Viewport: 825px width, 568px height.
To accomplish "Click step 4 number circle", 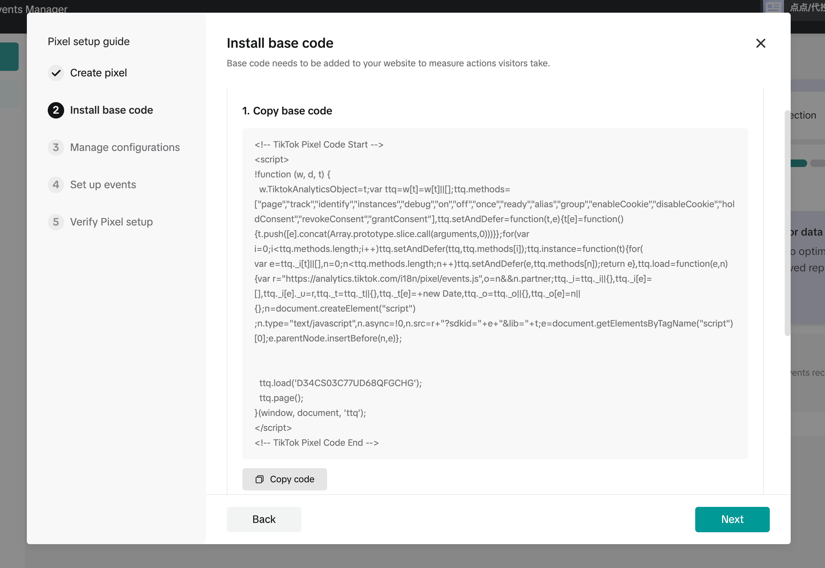I will (x=56, y=185).
